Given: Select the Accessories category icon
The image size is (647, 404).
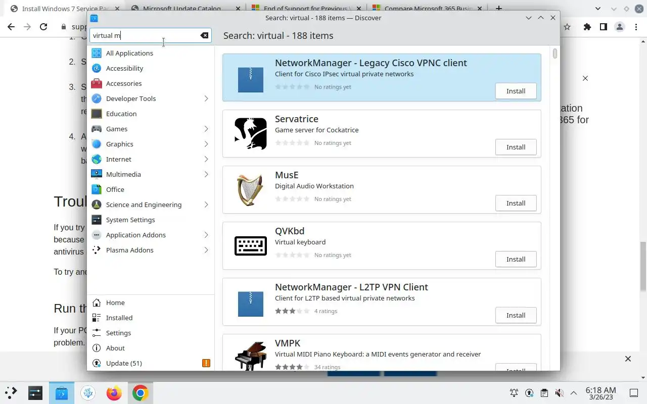Looking at the screenshot, I should click(97, 83).
